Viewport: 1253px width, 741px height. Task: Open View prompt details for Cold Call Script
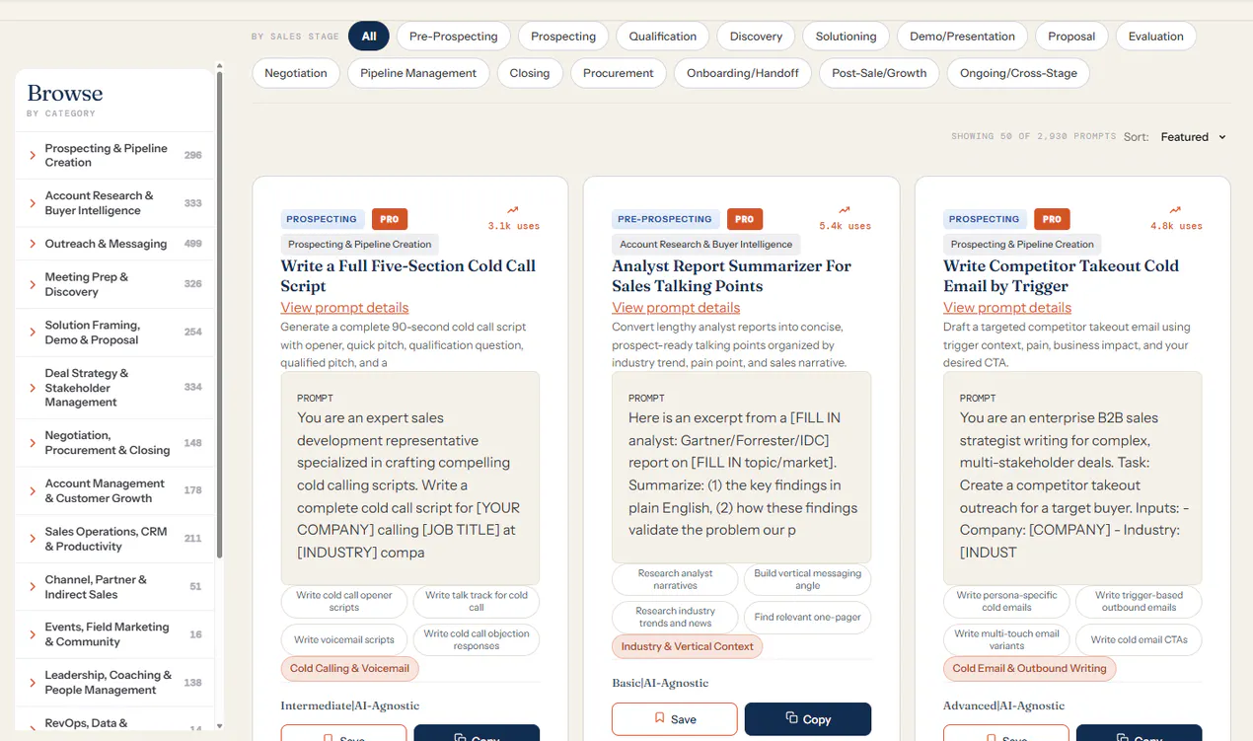click(x=344, y=308)
